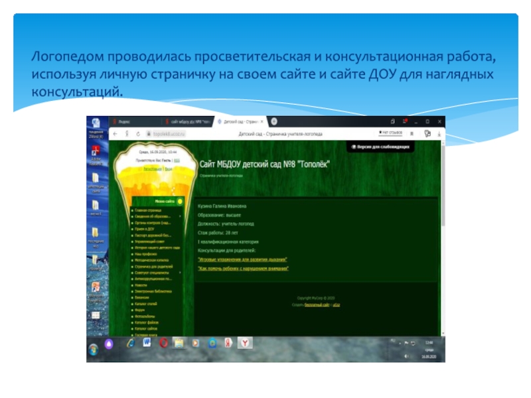Image resolution: width=531 pixels, height=398 pixels.
Task: Close the 'Детский сад - Страни...' tab
Action: 262,121
